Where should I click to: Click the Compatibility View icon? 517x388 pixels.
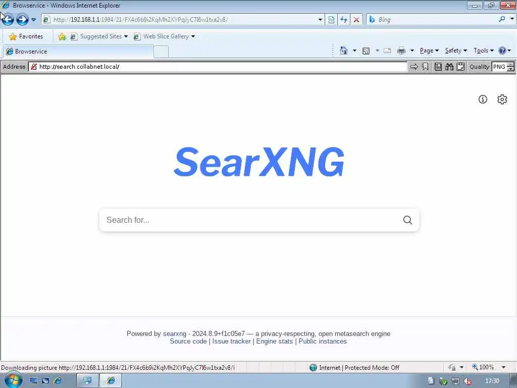(x=331, y=20)
